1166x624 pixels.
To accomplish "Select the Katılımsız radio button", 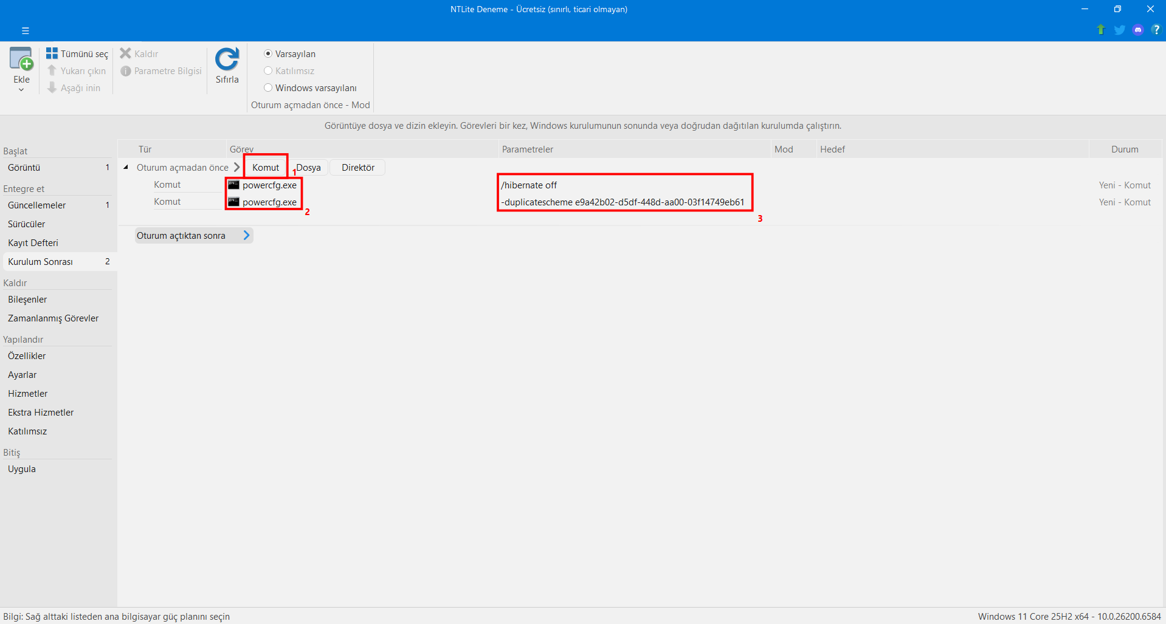I will 268,70.
